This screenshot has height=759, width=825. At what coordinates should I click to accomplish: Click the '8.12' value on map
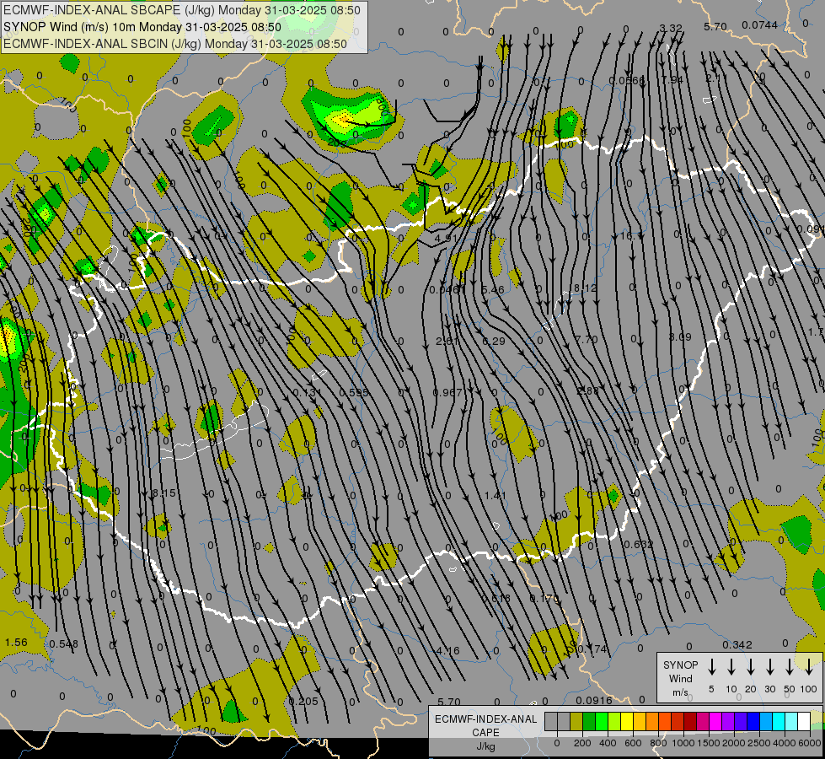[x=586, y=288]
